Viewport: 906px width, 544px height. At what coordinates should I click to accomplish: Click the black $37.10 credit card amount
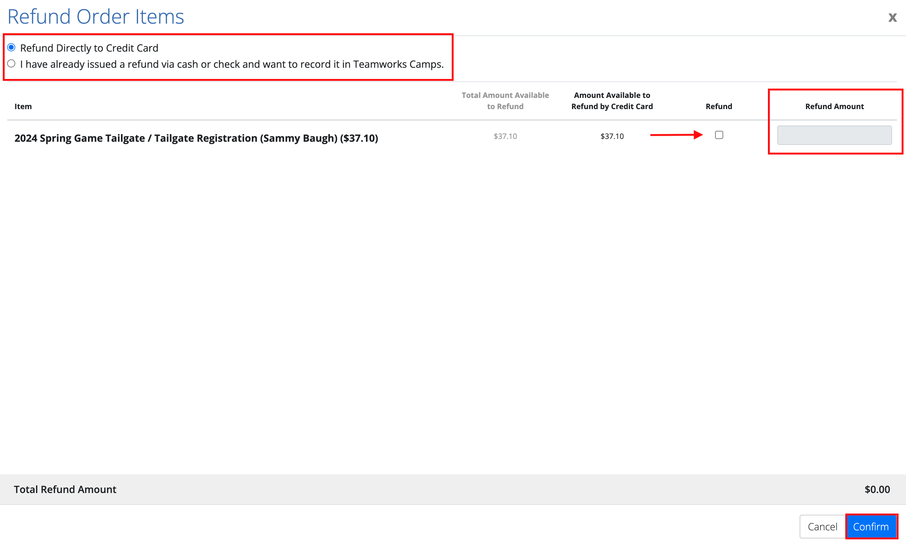(612, 136)
